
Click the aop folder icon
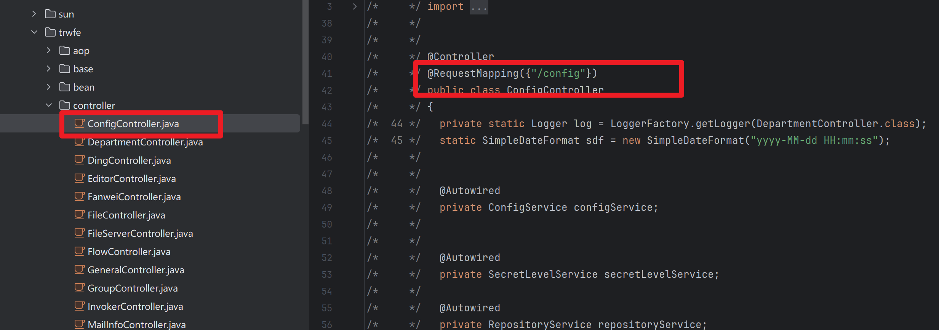[65, 51]
